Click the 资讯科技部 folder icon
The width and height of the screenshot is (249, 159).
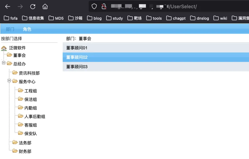tap(15, 73)
